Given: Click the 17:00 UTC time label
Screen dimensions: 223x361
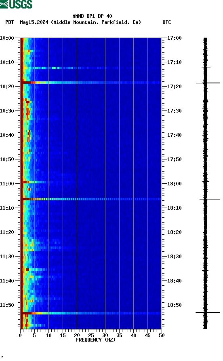Looking at the screenshot, I should [174, 38].
